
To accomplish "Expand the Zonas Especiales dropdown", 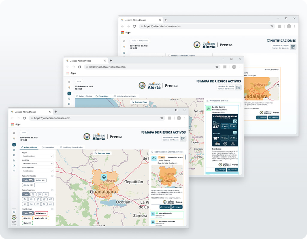I will 37,171.
